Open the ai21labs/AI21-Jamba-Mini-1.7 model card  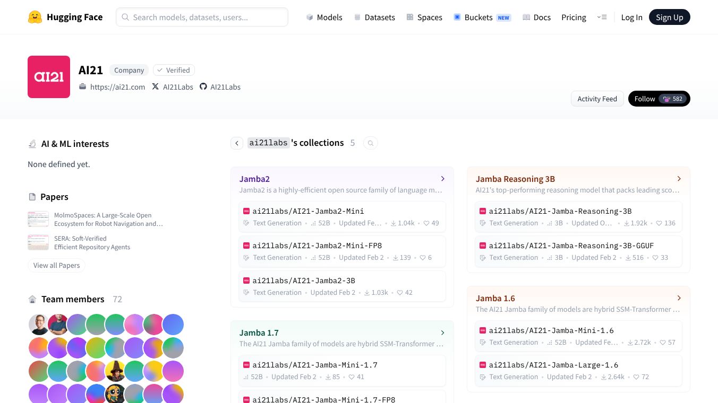tap(342, 370)
